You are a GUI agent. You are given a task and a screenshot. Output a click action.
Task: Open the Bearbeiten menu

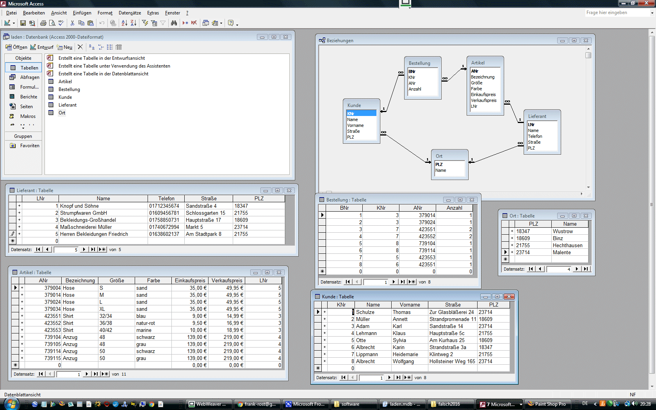tap(34, 13)
